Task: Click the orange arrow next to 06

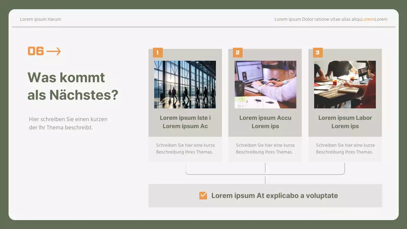Action: [x=53, y=51]
